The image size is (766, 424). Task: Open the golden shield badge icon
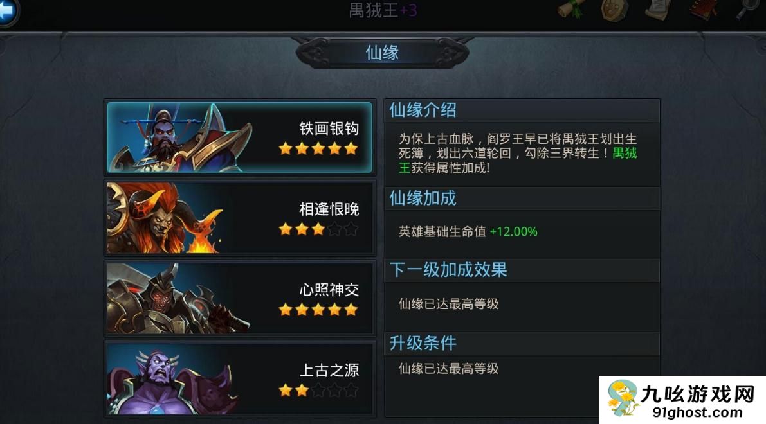tap(614, 10)
